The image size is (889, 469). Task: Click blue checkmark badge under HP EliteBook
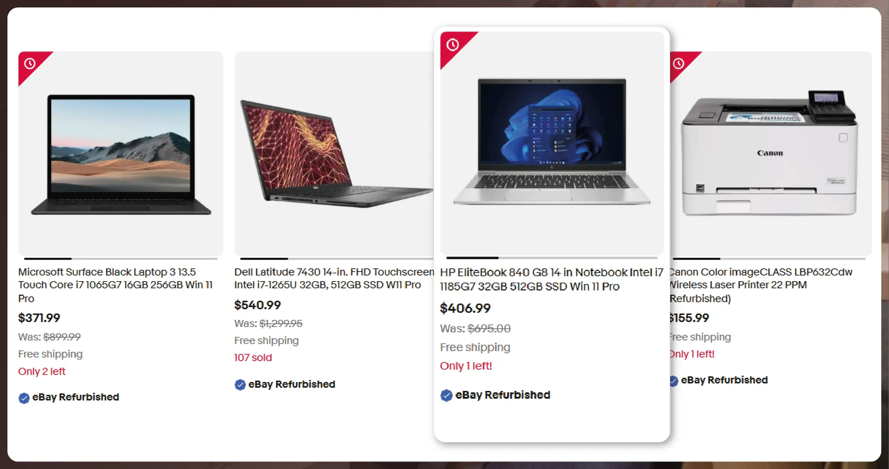point(446,395)
